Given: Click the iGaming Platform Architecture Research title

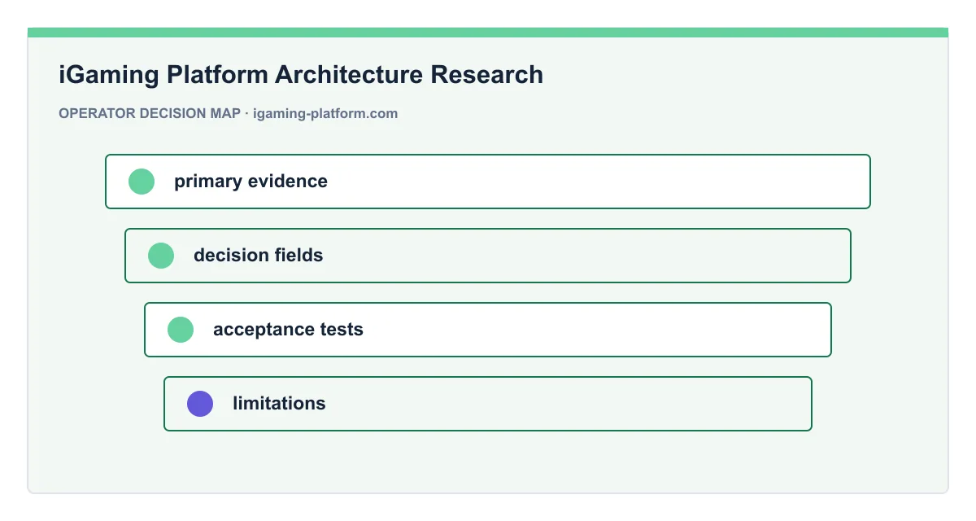Looking at the screenshot, I should [x=301, y=75].
